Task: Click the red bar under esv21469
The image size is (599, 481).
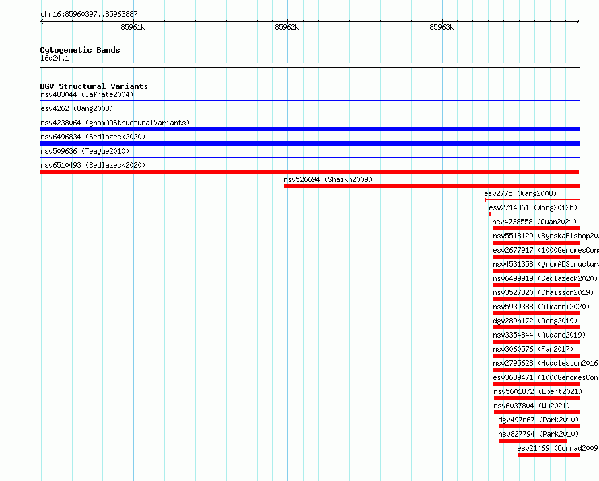Action: [549, 455]
